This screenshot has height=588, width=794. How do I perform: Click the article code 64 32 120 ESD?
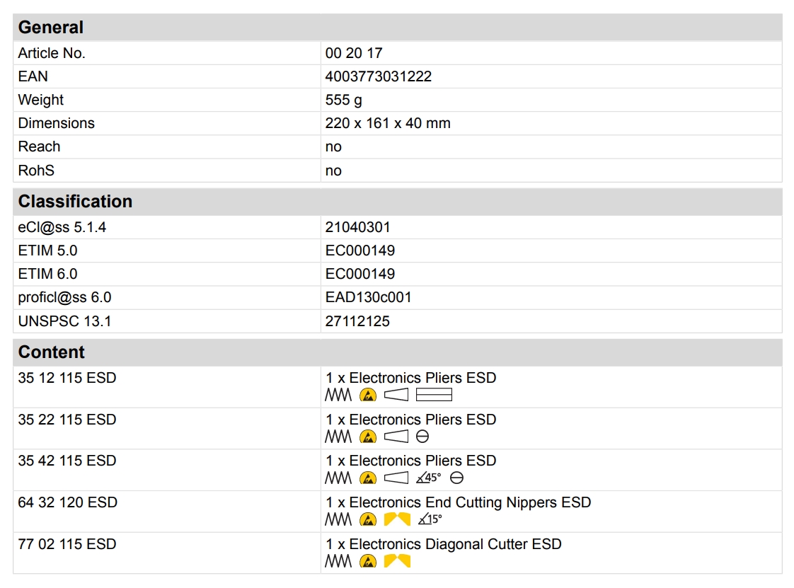click(x=67, y=502)
